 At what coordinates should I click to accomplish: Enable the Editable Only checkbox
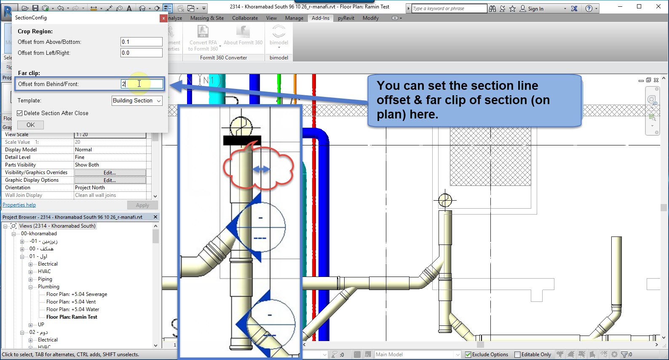(518, 355)
